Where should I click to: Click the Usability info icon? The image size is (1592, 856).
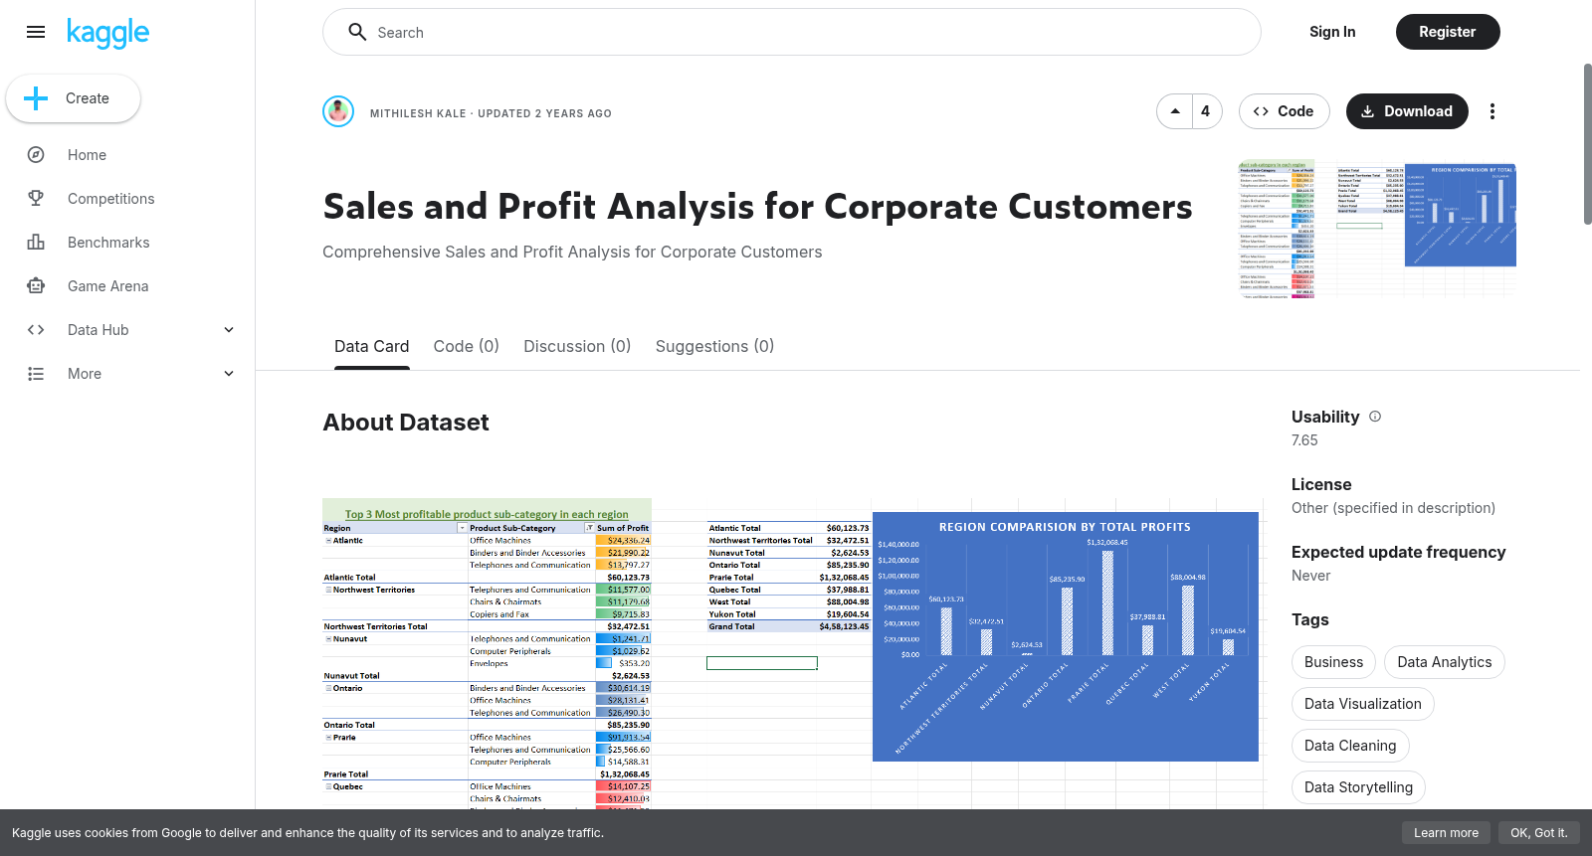pos(1375,417)
